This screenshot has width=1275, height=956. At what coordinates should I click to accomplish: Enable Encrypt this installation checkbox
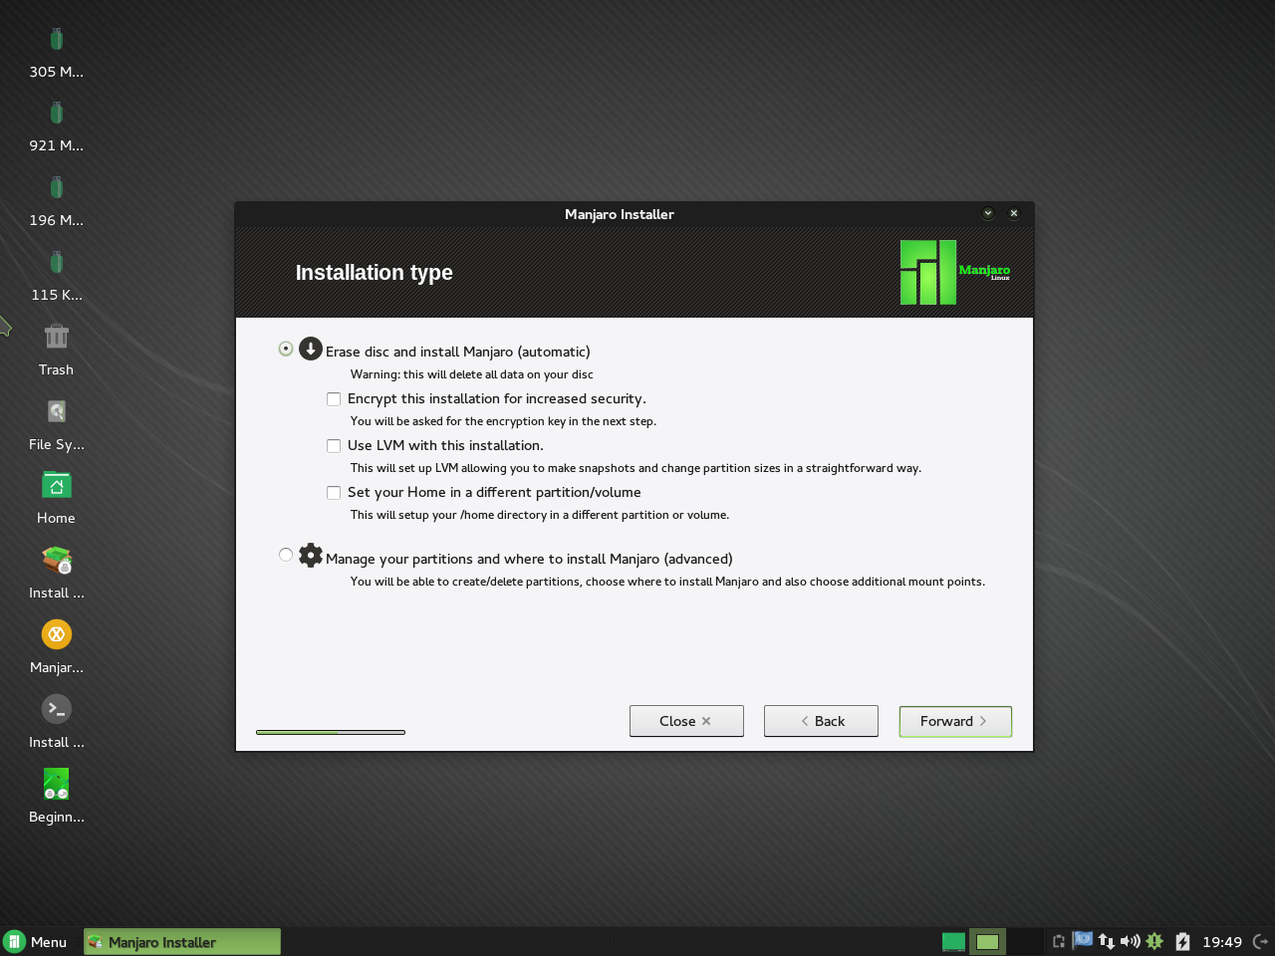334,399
